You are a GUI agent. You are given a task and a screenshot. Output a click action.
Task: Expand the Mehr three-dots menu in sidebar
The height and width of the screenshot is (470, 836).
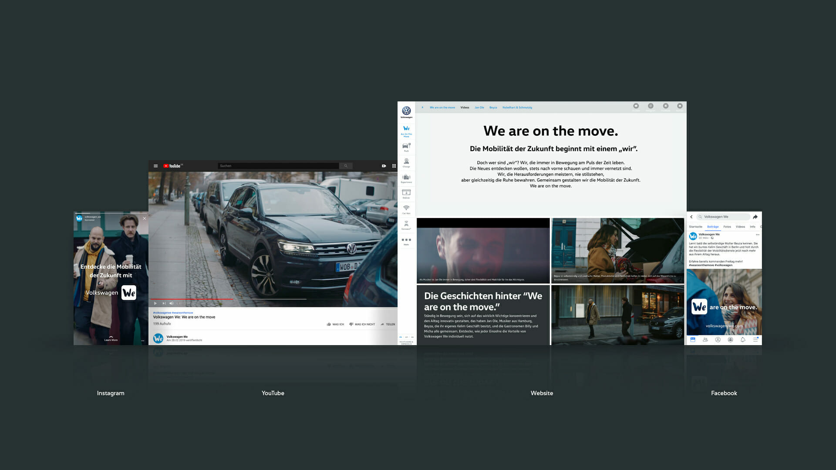pyautogui.click(x=406, y=241)
